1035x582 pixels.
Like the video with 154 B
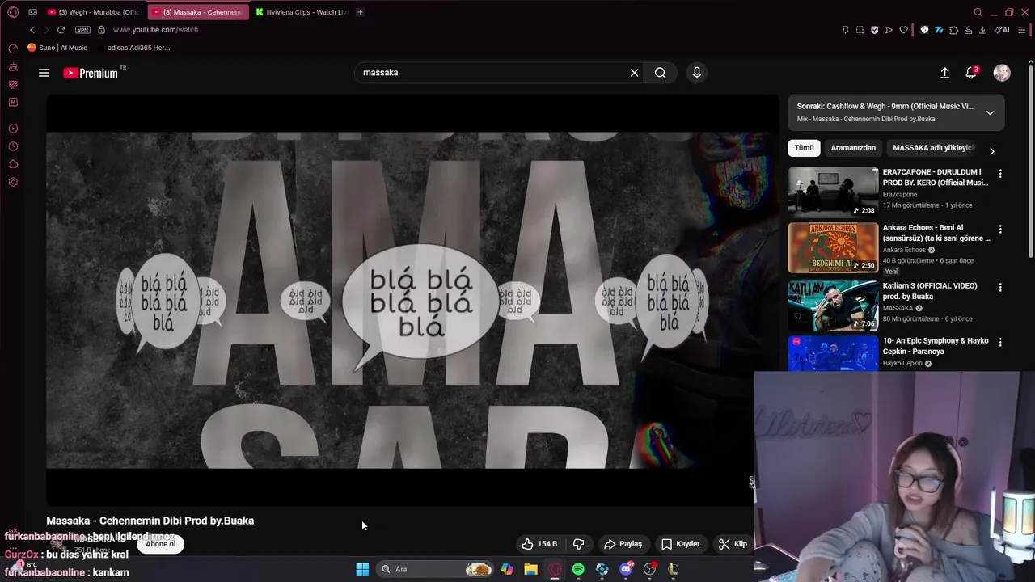coord(539,544)
